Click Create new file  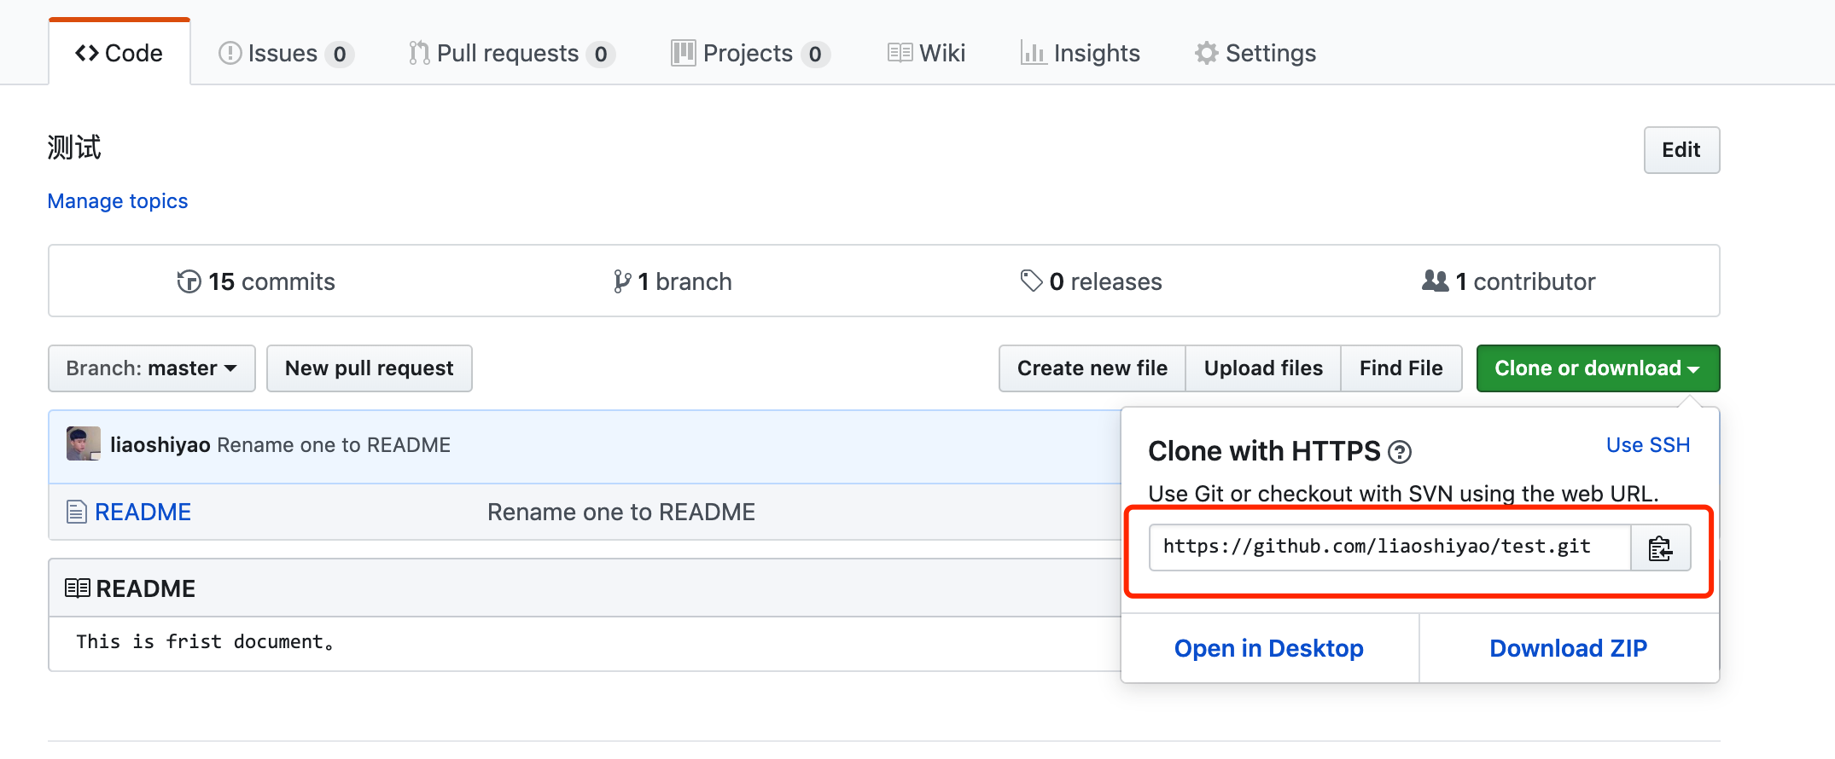click(x=1092, y=368)
